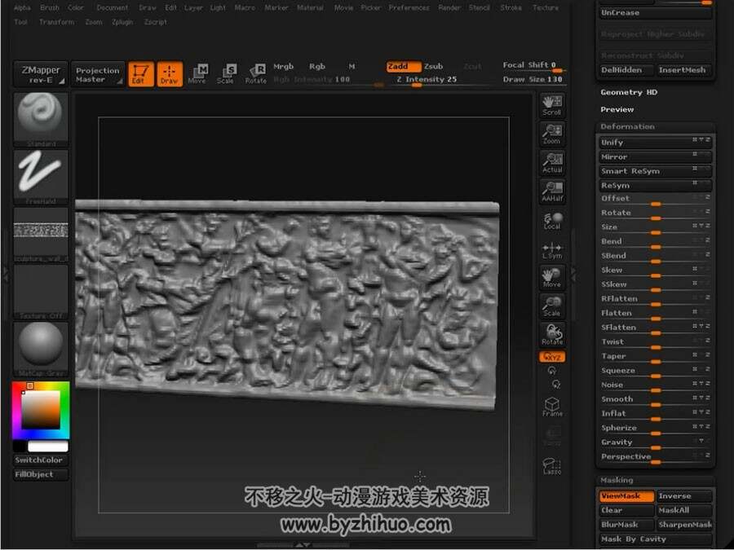Image resolution: width=734 pixels, height=550 pixels.
Task: Enable Zadd sculpt mode
Action: pos(403,67)
